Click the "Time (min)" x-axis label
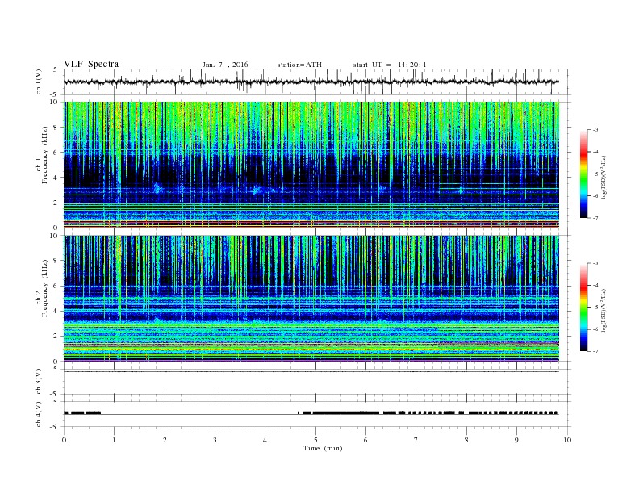 [x=323, y=448]
